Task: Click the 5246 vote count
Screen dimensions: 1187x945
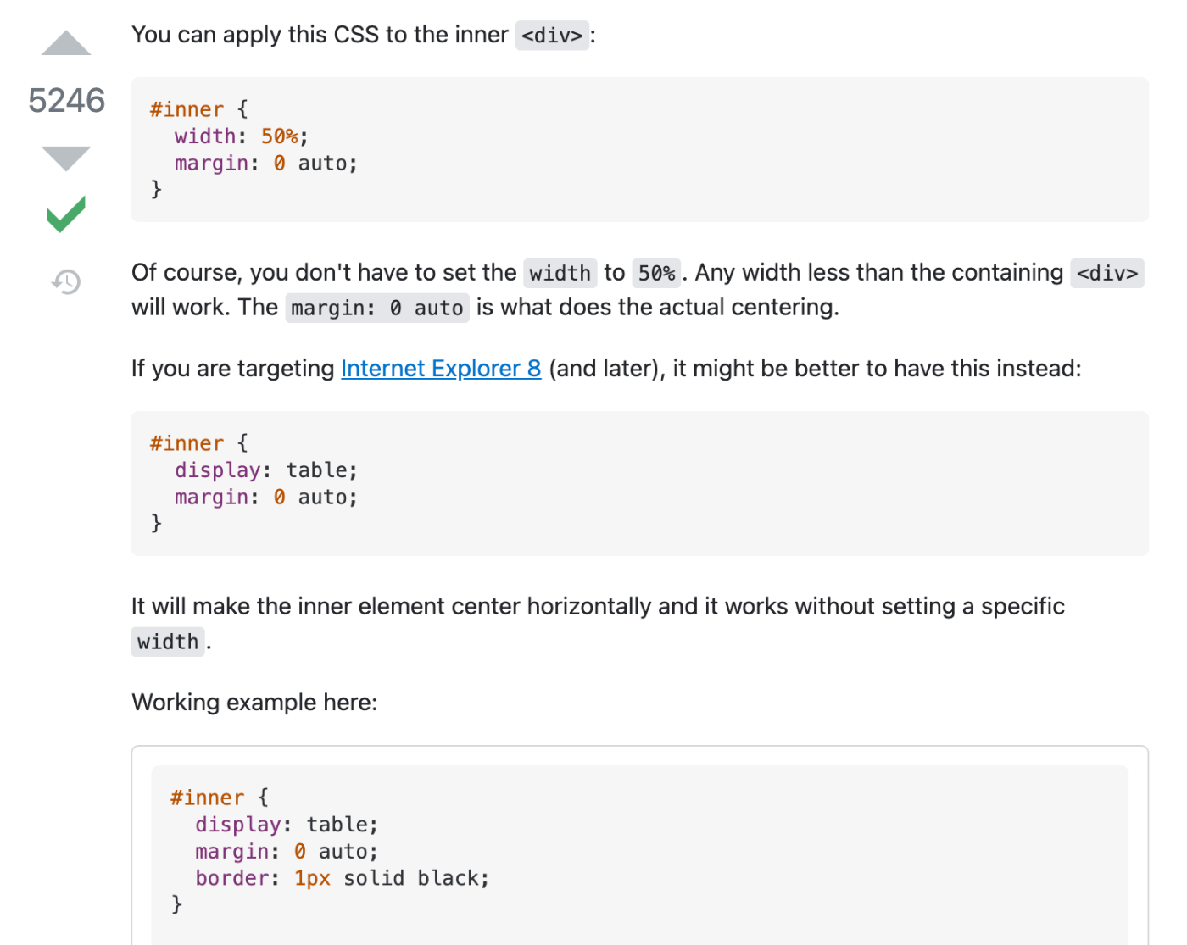Action: click(66, 101)
